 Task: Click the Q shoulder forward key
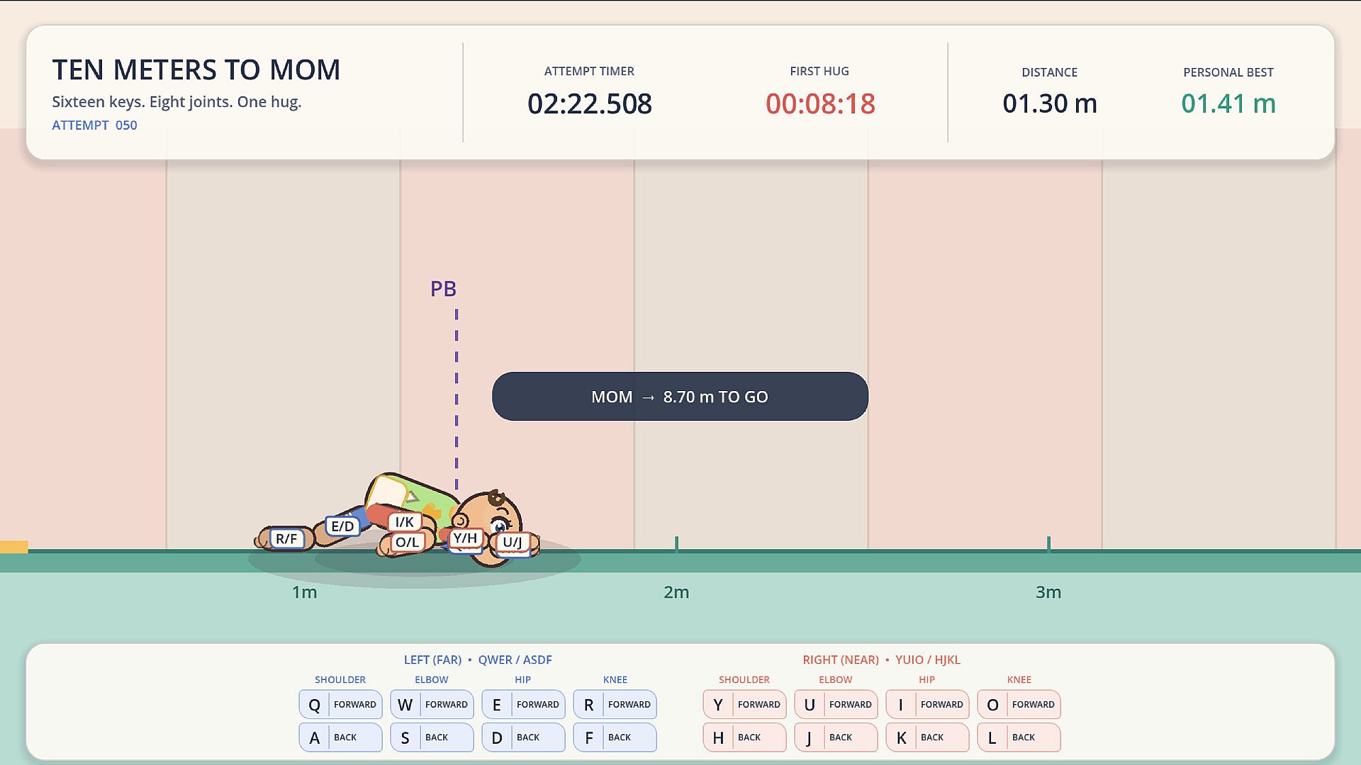click(x=340, y=704)
